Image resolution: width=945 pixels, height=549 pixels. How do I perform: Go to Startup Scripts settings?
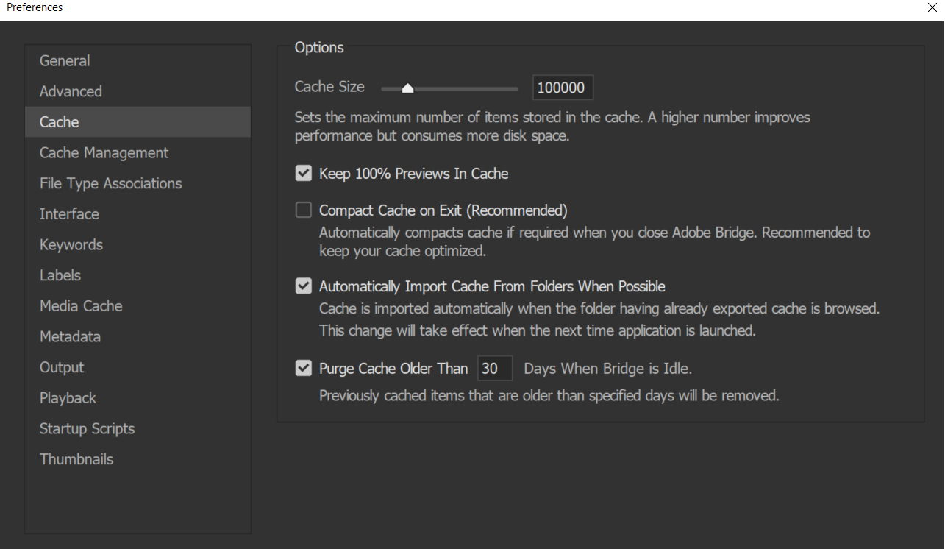point(87,428)
